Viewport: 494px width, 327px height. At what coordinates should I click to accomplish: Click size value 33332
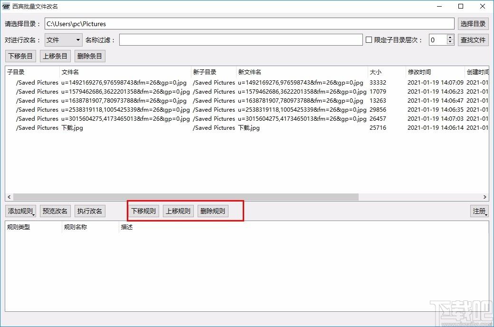[378, 83]
